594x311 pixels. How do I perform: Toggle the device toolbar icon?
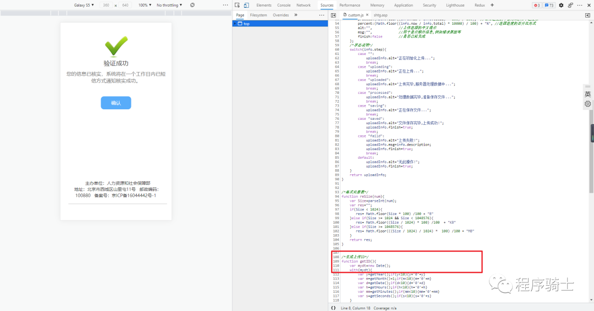click(246, 5)
